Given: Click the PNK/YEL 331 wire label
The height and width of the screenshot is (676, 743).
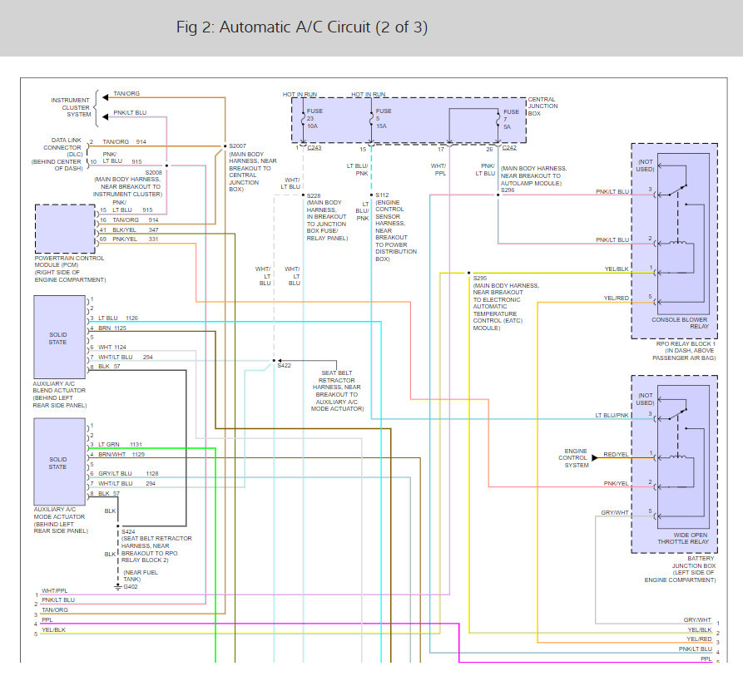Looking at the screenshot, I should tap(135, 239).
